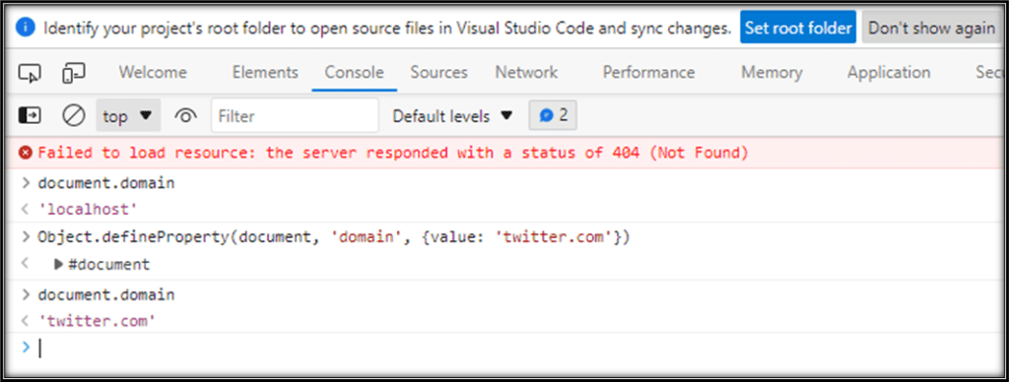Open the Sources tab
This screenshot has width=1009, height=382.
438,73
